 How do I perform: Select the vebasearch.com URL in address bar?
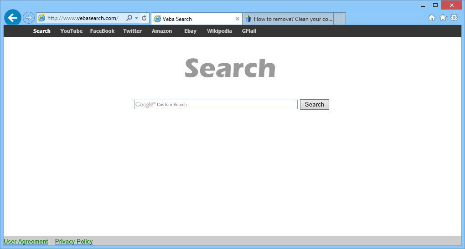[x=83, y=18]
